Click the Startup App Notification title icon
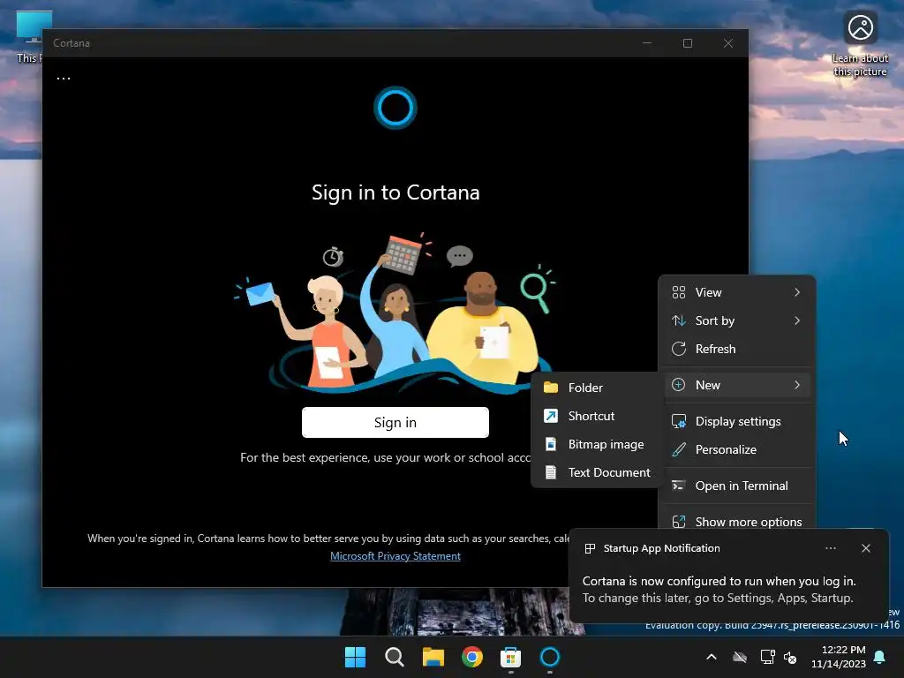Image resolution: width=904 pixels, height=678 pixels. (x=590, y=548)
